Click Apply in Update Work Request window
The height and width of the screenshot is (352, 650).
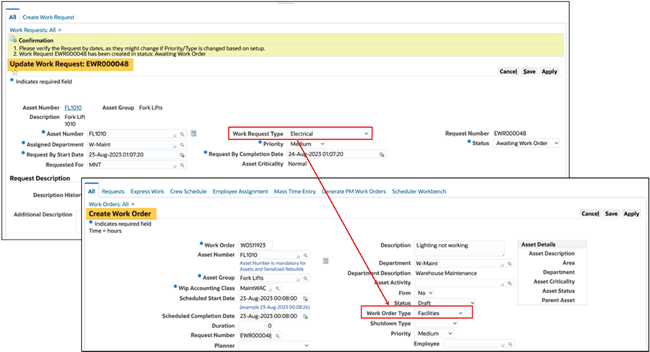549,71
